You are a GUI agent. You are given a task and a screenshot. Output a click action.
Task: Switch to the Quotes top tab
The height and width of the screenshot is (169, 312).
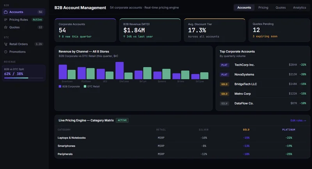280,7
